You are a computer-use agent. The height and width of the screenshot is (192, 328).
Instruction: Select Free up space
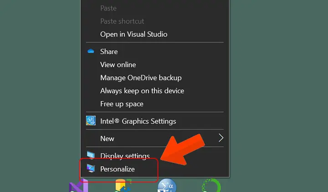coord(122,104)
